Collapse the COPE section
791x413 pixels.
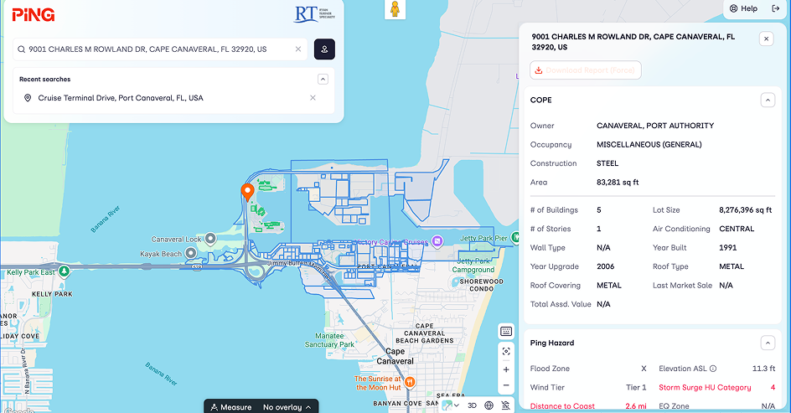click(x=767, y=100)
